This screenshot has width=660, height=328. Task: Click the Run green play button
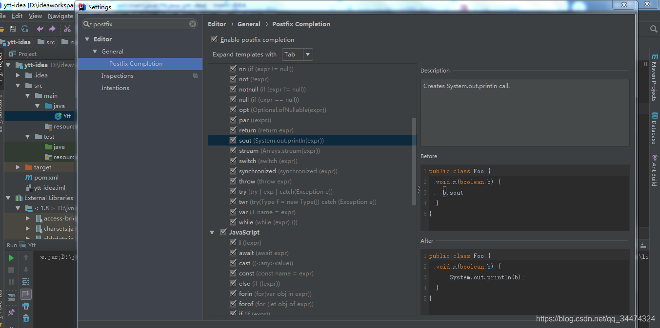11,258
